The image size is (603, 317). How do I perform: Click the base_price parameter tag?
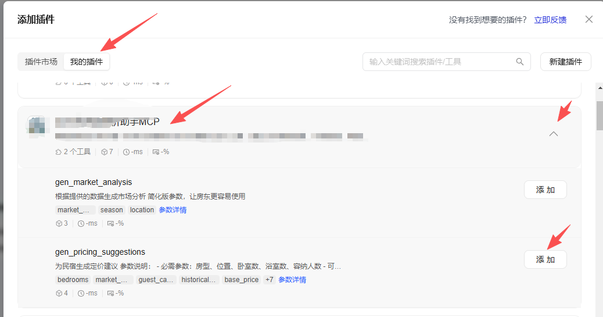tap(242, 280)
